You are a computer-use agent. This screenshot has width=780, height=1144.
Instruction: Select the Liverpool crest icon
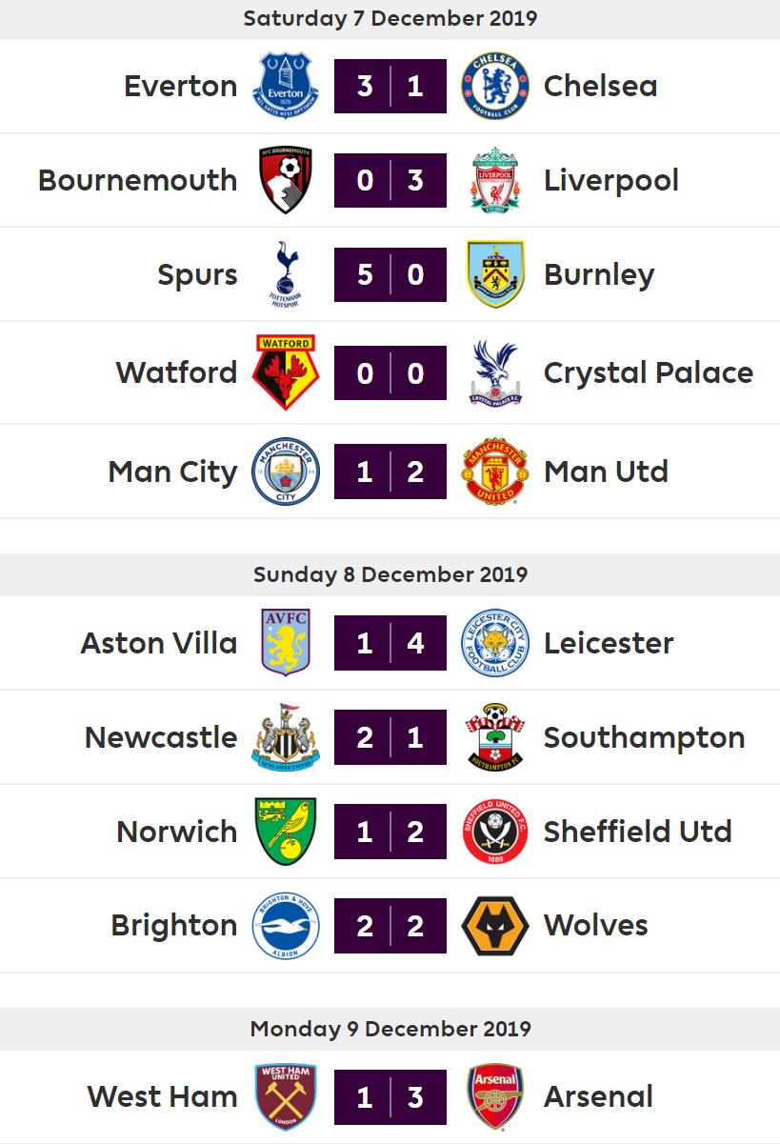point(494,180)
